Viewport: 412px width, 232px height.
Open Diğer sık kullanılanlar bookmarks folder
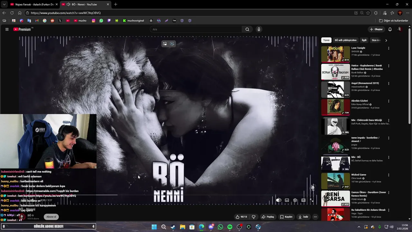click(x=393, y=21)
